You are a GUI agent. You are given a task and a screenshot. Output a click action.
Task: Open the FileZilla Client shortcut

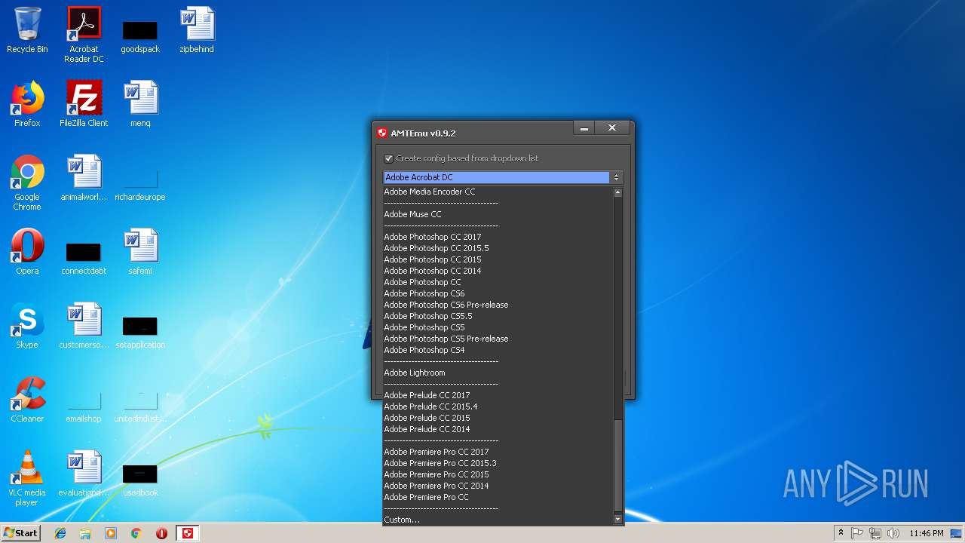click(x=84, y=104)
